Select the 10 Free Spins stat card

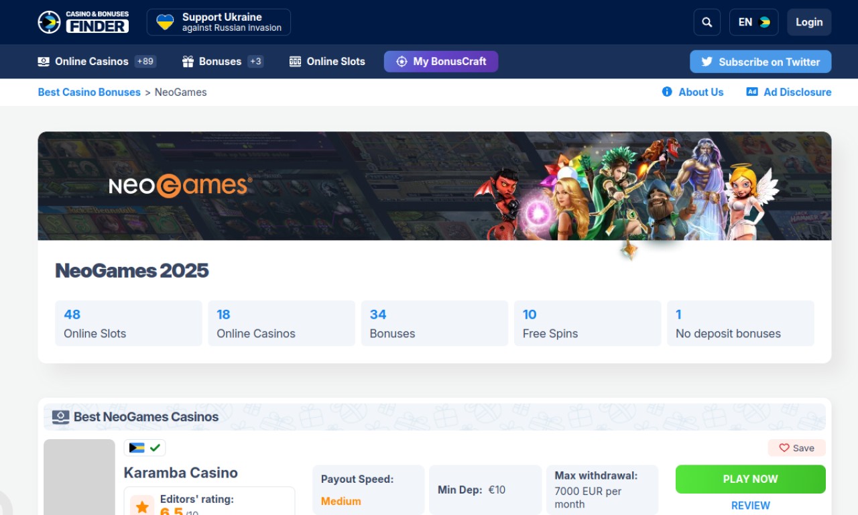(587, 323)
